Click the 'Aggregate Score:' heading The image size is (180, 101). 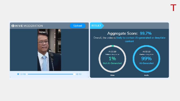[x=122, y=33]
